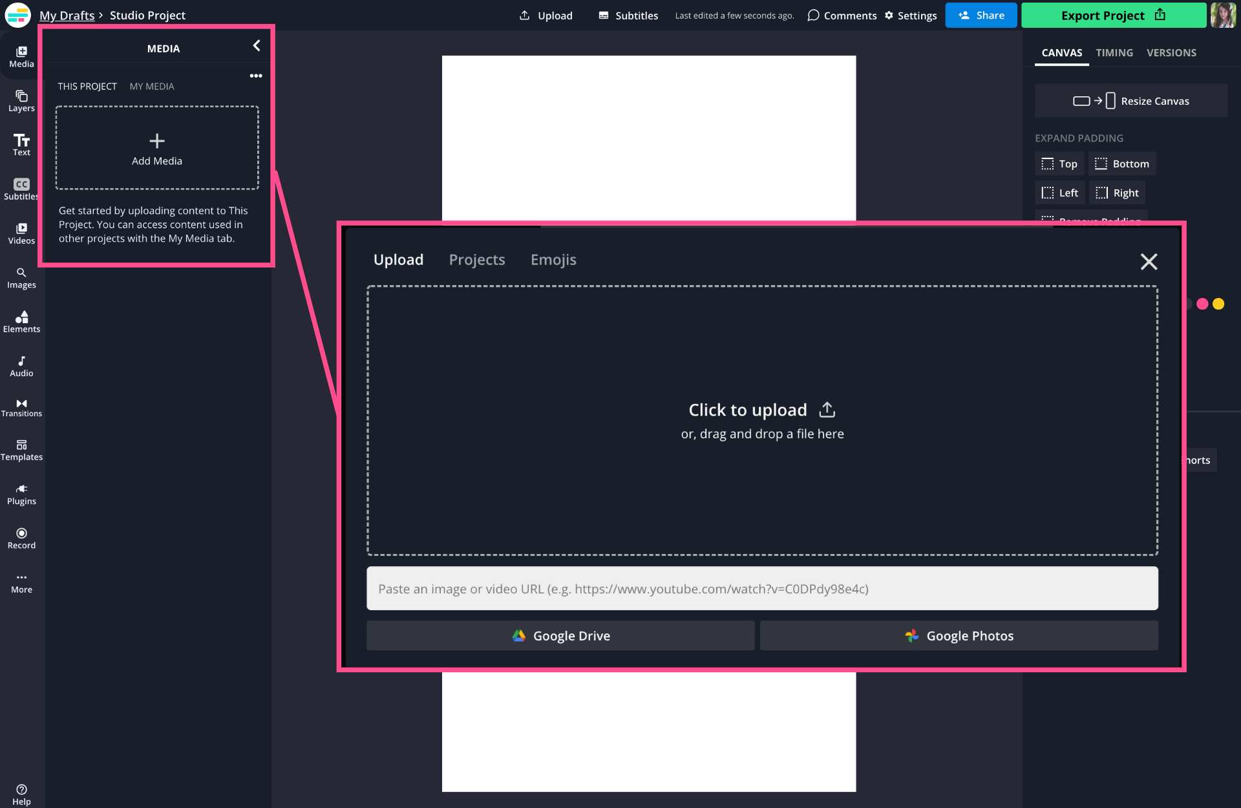The height and width of the screenshot is (808, 1241).
Task: Open the Templates sidebar panel
Action: pos(21,450)
